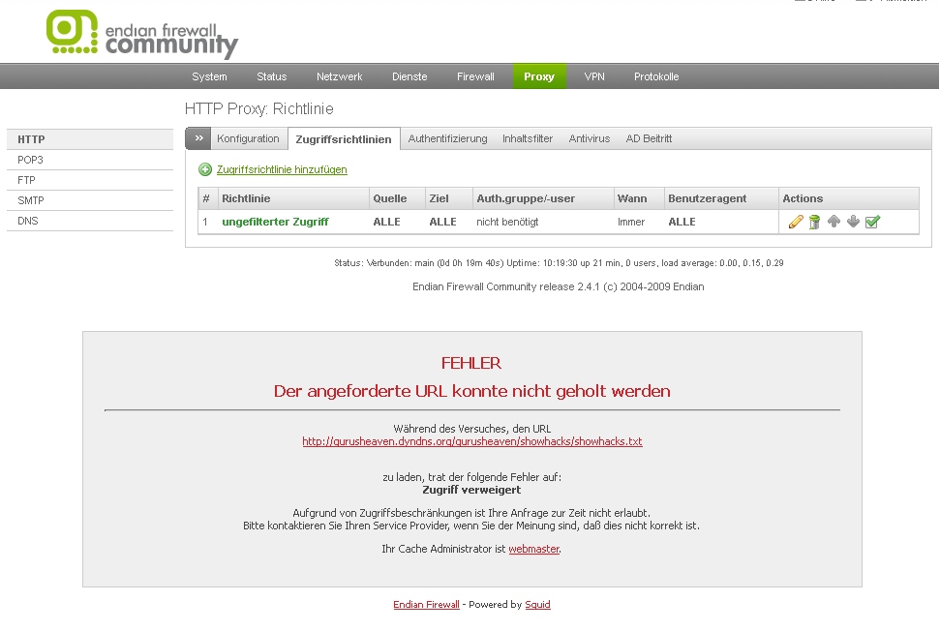Open the Proxy menu
The height and width of the screenshot is (631, 940).
[x=539, y=76]
